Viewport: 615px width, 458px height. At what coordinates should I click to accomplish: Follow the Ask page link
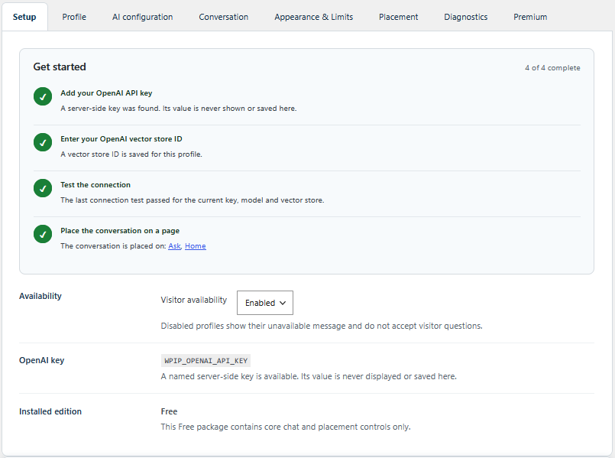tap(174, 246)
